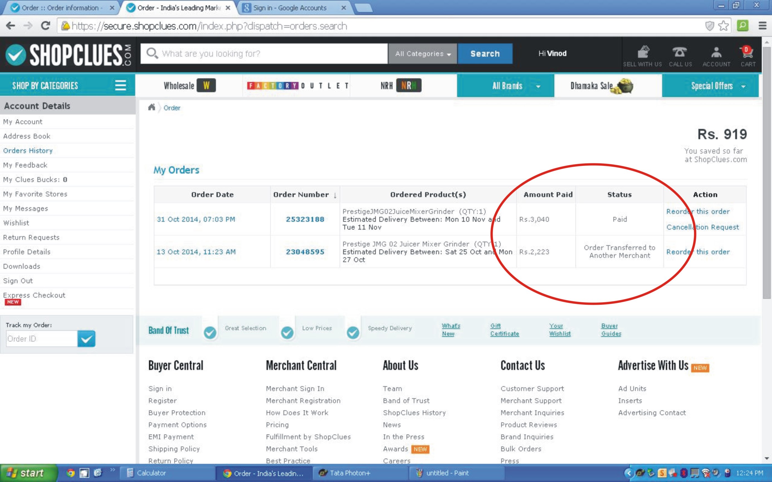Click the page vertical scrollbar thumb
772x482 pixels.
[767, 172]
